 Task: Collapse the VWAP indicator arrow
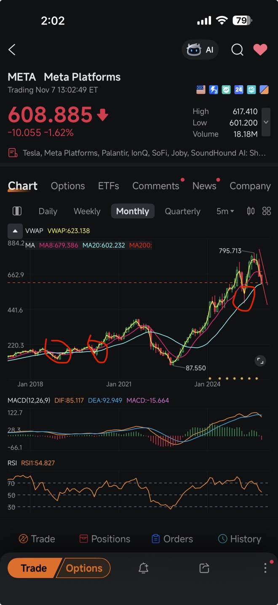(x=15, y=231)
